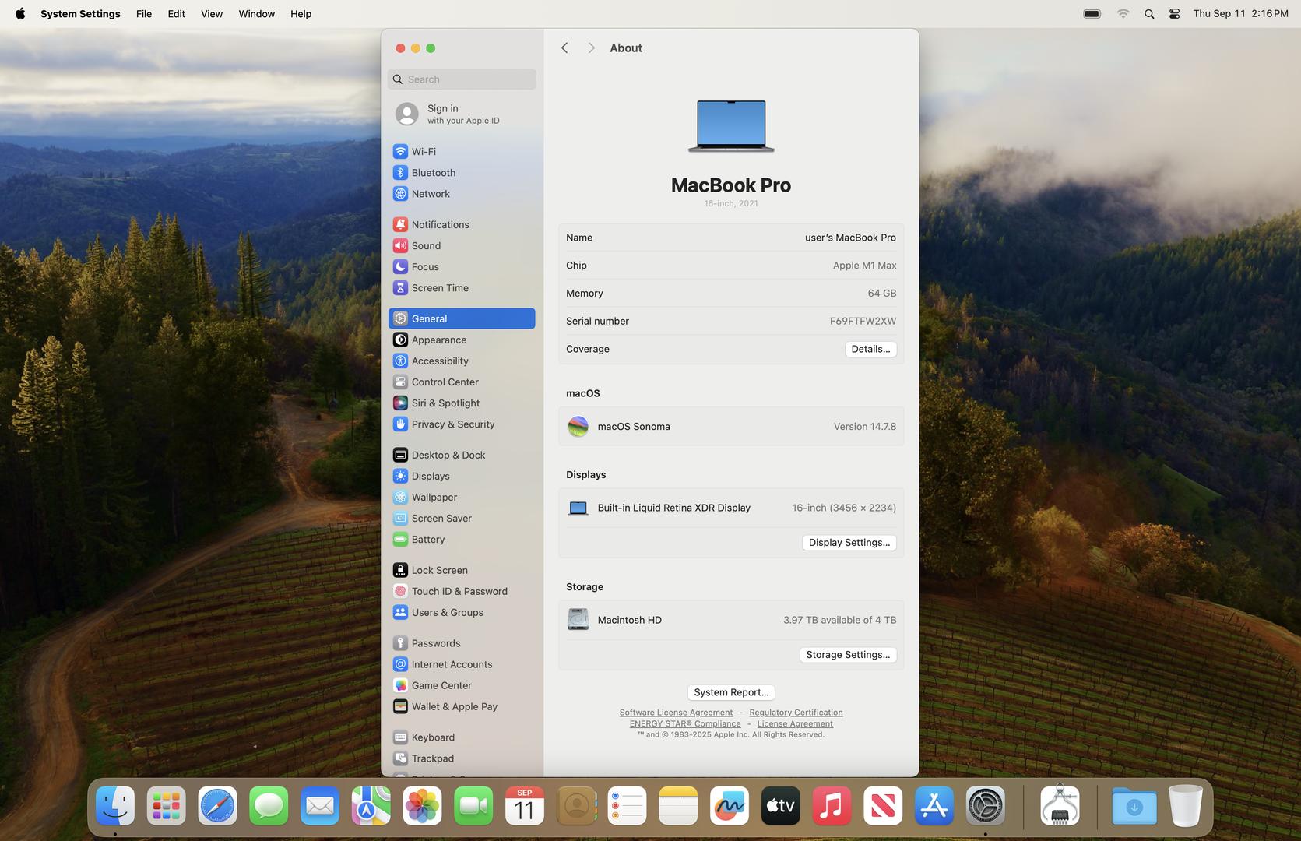1301x841 pixels.
Task: Click the Wi-Fi status menu bar icon
Action: (x=1123, y=13)
